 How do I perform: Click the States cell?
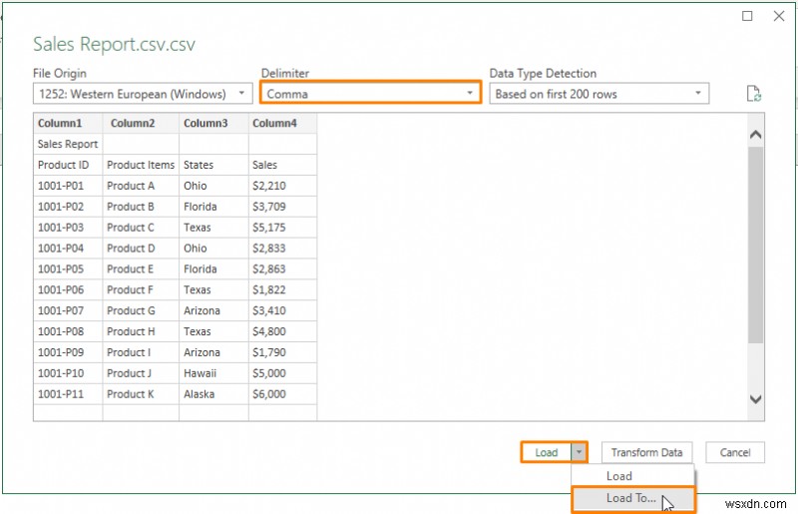[213, 165]
